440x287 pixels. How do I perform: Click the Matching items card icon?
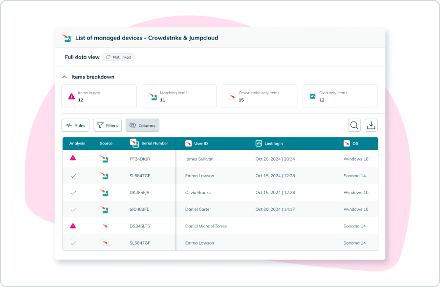(x=153, y=97)
